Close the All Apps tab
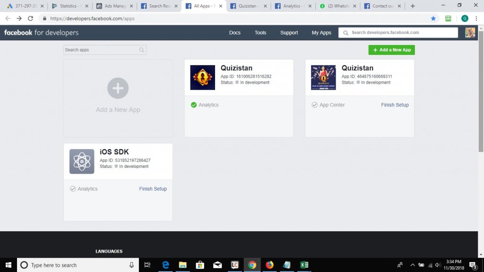Viewport: 484px width, 272px height. 221,6
